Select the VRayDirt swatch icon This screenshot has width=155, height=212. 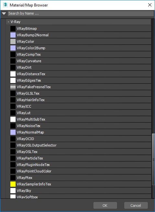(13, 67)
